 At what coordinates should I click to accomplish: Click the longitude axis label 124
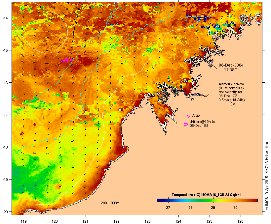pos(178,221)
